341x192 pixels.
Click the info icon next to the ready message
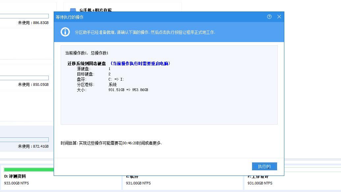65,32
